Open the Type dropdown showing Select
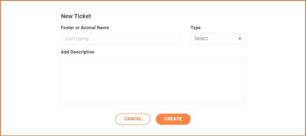The width and height of the screenshot is (306, 136). tap(218, 38)
